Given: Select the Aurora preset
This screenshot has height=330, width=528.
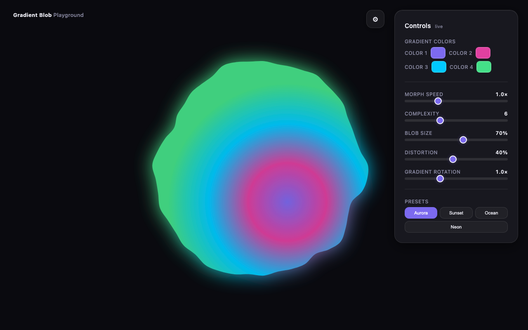Looking at the screenshot, I should coord(421,213).
